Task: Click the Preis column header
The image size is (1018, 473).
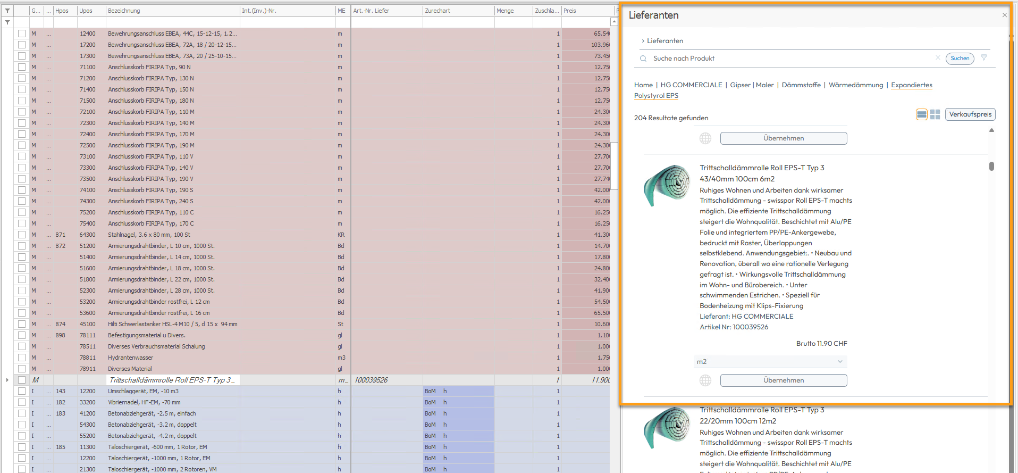Action: (x=588, y=11)
